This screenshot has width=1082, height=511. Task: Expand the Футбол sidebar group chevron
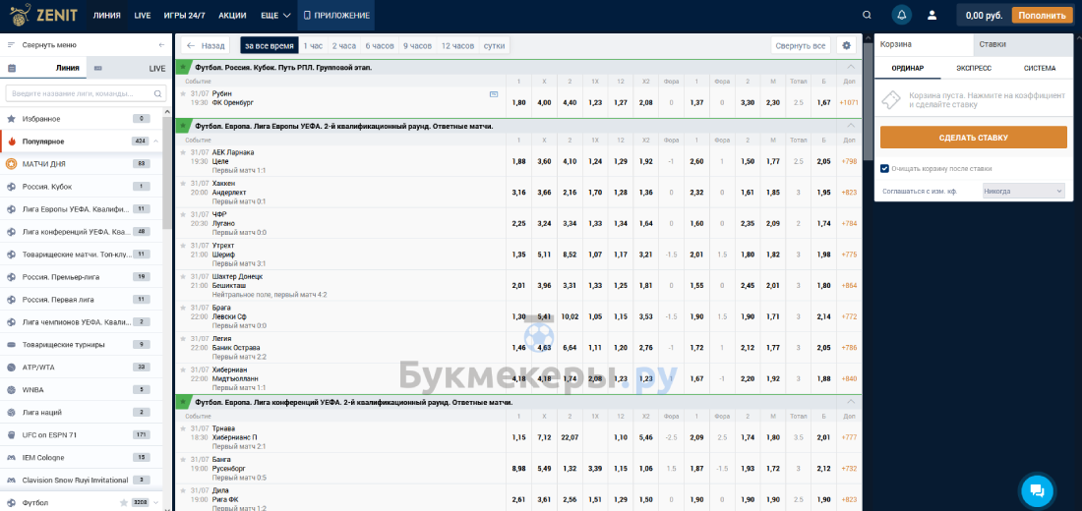[x=156, y=503]
